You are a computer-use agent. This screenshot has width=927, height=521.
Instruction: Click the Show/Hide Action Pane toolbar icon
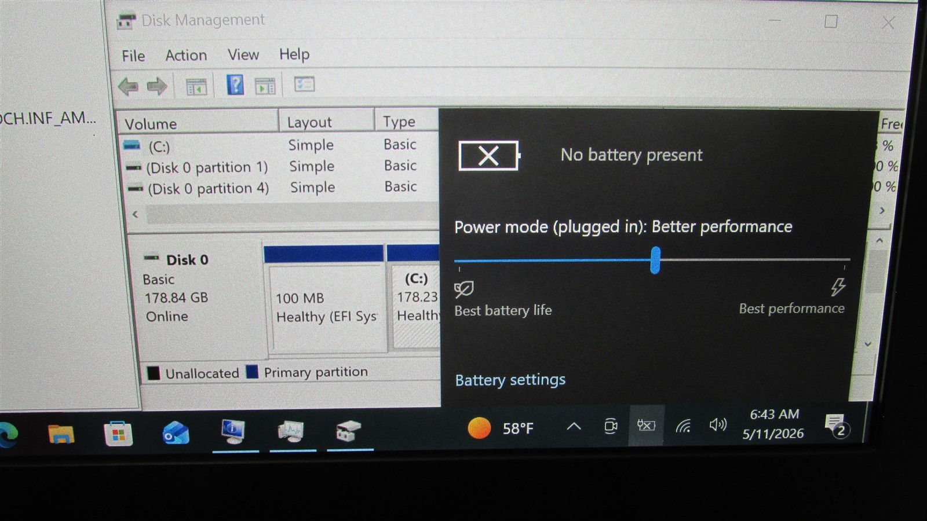click(x=265, y=86)
